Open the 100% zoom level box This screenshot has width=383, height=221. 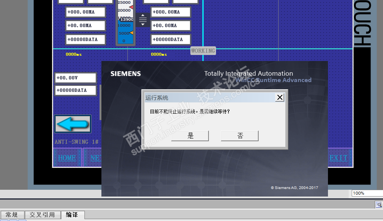point(367,193)
